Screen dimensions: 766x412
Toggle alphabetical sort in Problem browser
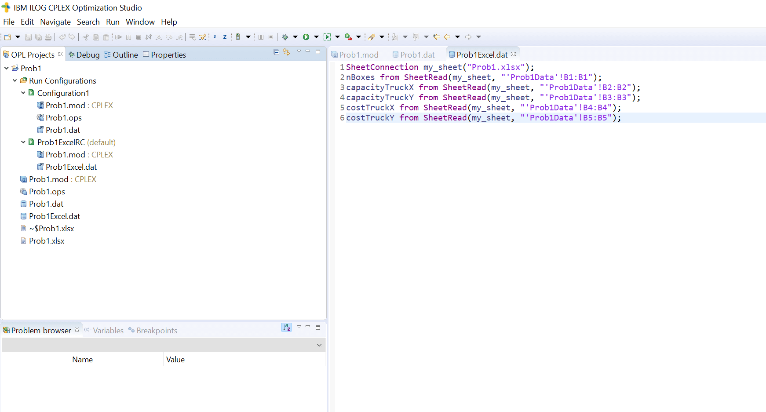click(x=287, y=327)
